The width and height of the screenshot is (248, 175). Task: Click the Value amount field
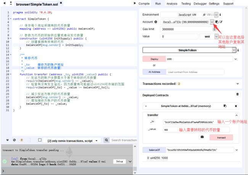179,37
